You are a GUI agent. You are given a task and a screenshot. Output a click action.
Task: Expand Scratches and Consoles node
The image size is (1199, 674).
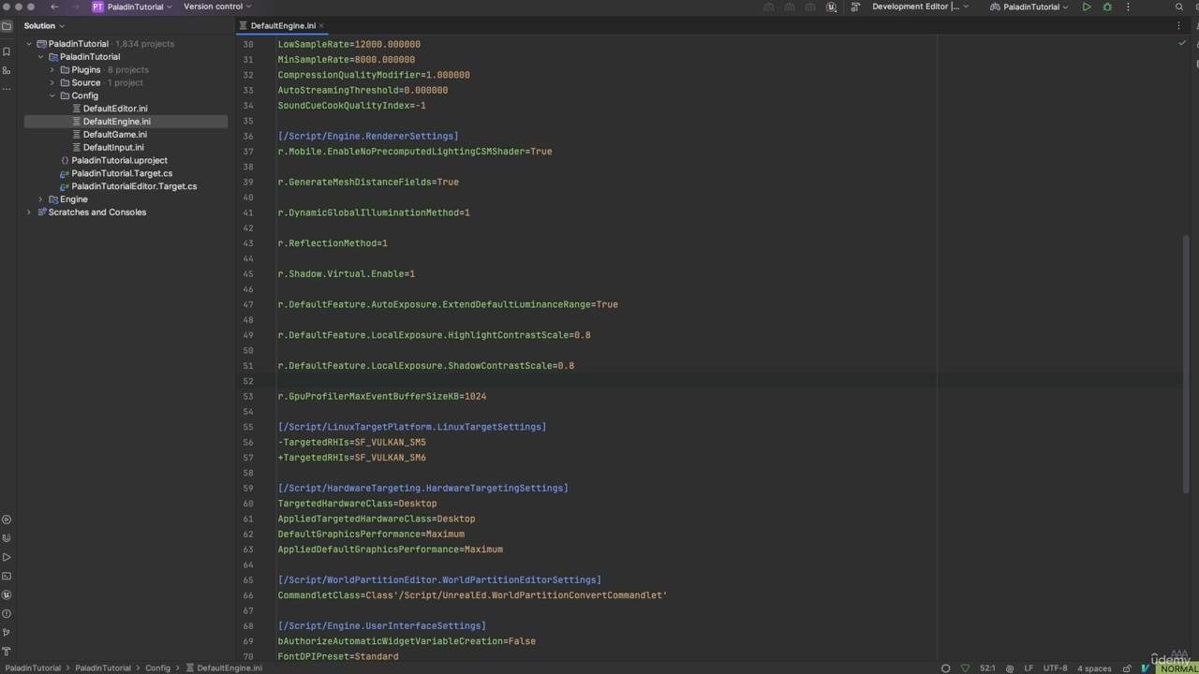(x=29, y=212)
